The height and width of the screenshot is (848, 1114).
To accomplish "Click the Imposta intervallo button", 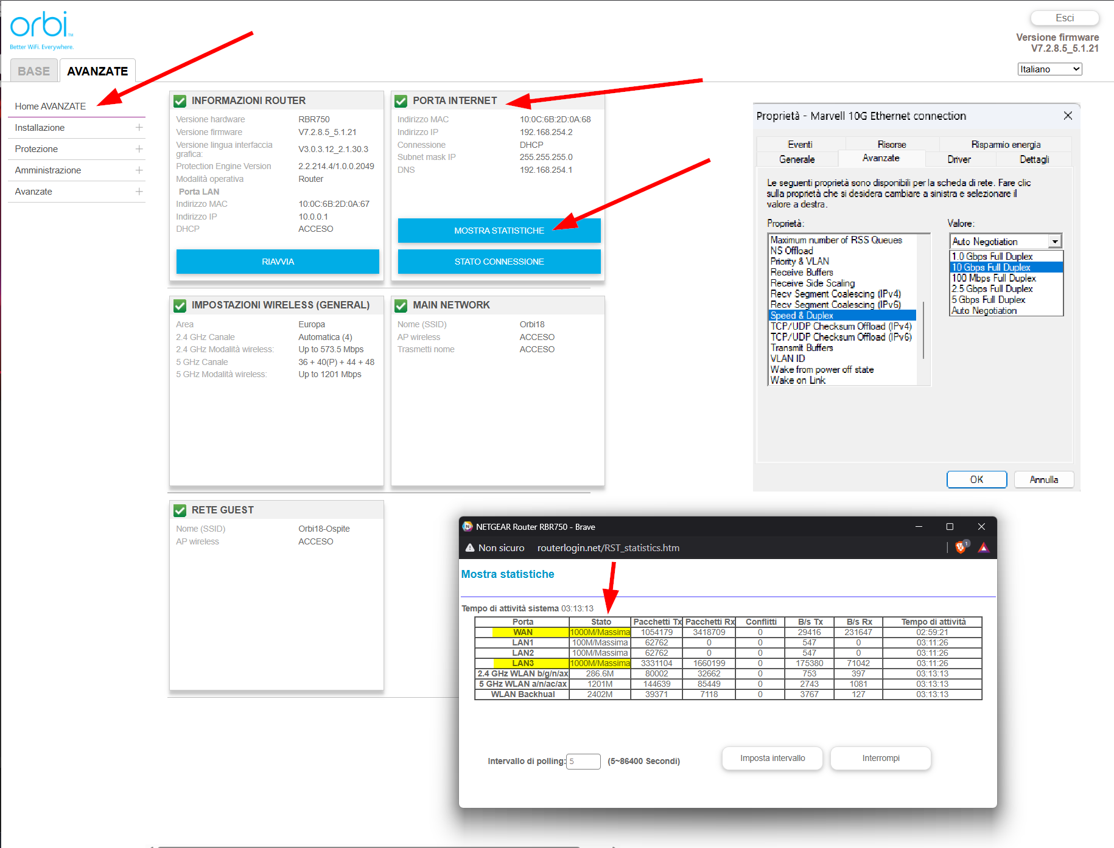I will [772, 758].
